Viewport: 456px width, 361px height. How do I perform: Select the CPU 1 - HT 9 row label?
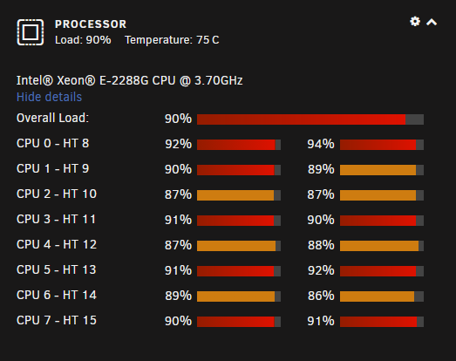pos(52,168)
